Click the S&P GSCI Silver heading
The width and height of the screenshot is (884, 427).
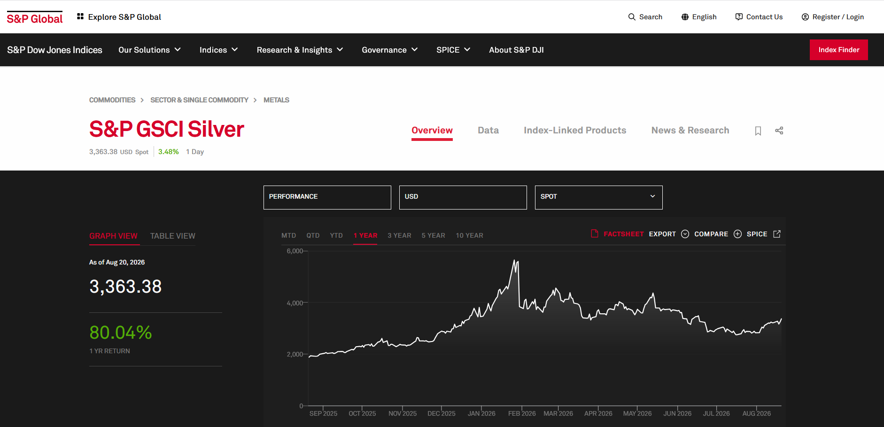(167, 129)
